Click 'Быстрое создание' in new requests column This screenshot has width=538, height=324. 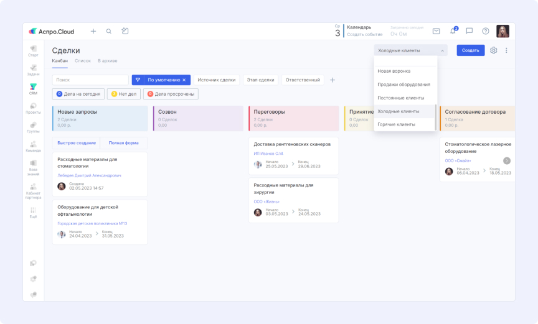[x=77, y=143]
